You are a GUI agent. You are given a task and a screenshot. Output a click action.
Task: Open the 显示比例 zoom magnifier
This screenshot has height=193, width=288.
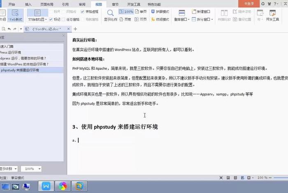click(110, 15)
